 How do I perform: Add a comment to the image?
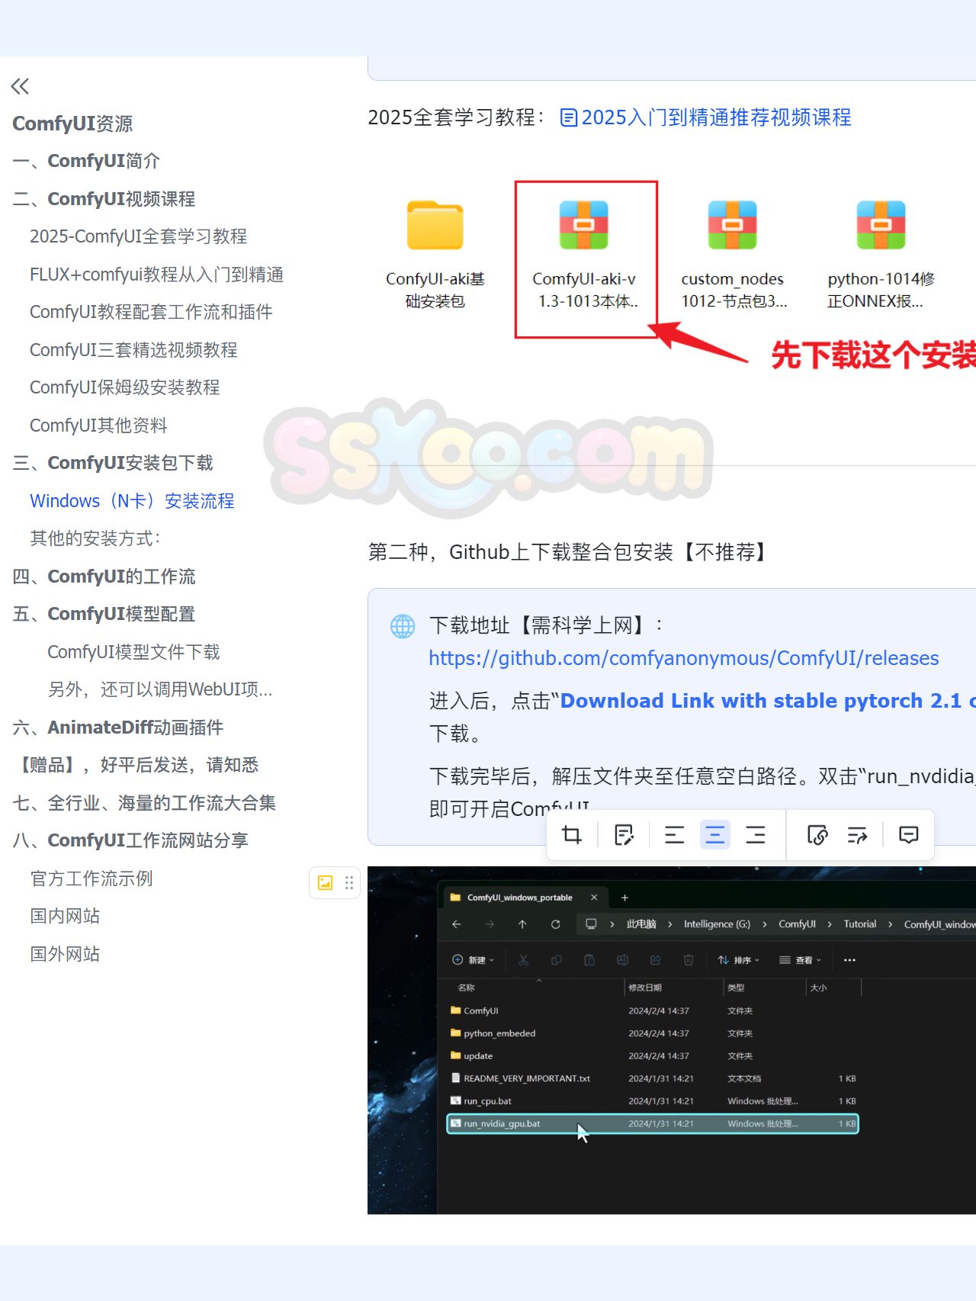coord(909,835)
